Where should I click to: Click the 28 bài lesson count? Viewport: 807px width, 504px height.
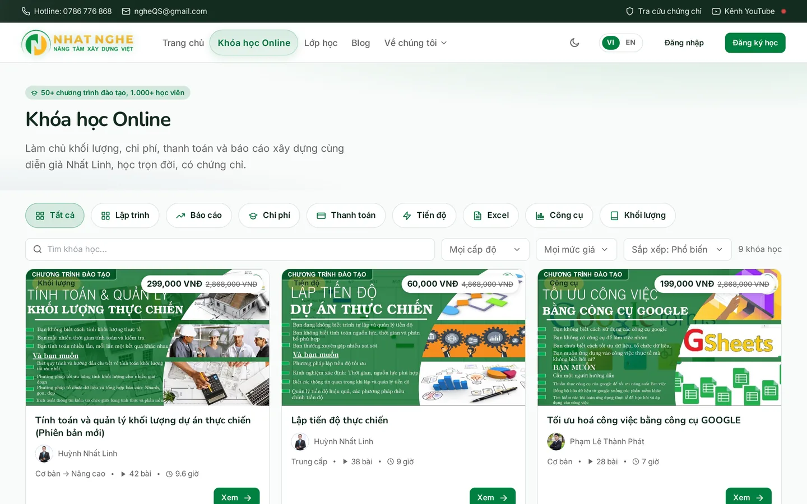click(x=602, y=461)
